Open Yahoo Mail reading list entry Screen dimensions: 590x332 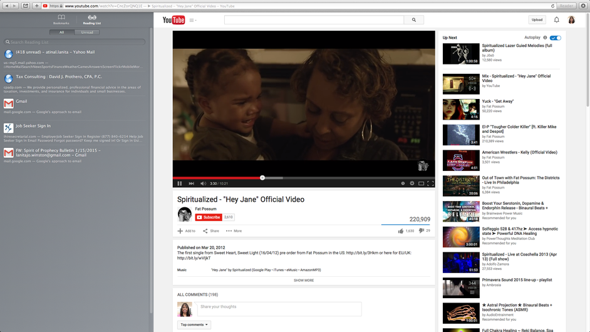click(74, 60)
